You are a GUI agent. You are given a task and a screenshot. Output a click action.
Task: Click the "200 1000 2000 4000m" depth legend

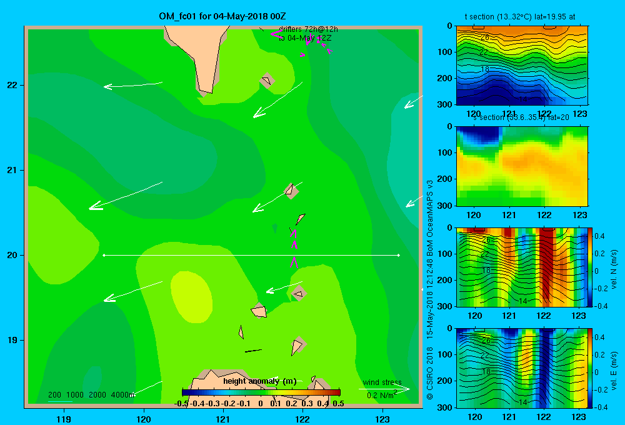(91, 395)
